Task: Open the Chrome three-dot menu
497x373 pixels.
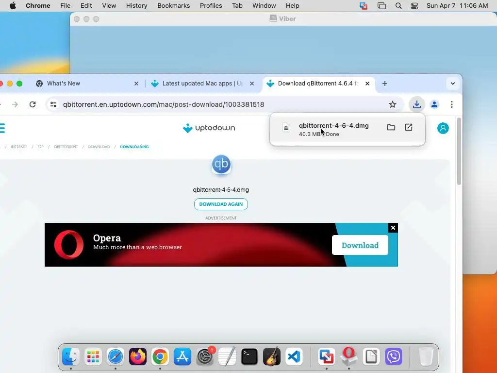Action: point(452,104)
